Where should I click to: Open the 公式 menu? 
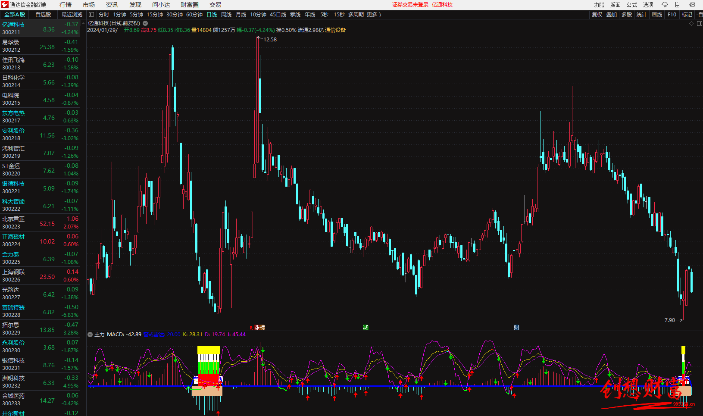click(x=632, y=5)
